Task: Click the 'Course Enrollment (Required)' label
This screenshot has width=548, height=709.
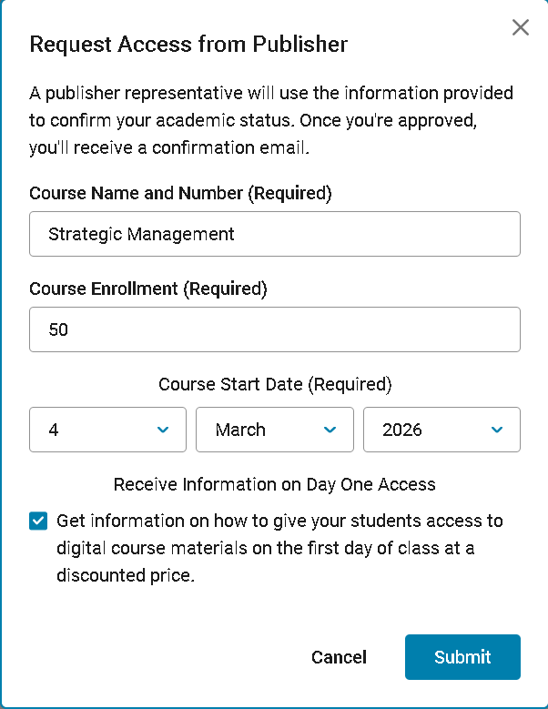Action: pos(148,289)
